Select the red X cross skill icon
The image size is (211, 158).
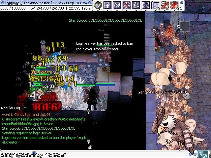click(x=126, y=5)
